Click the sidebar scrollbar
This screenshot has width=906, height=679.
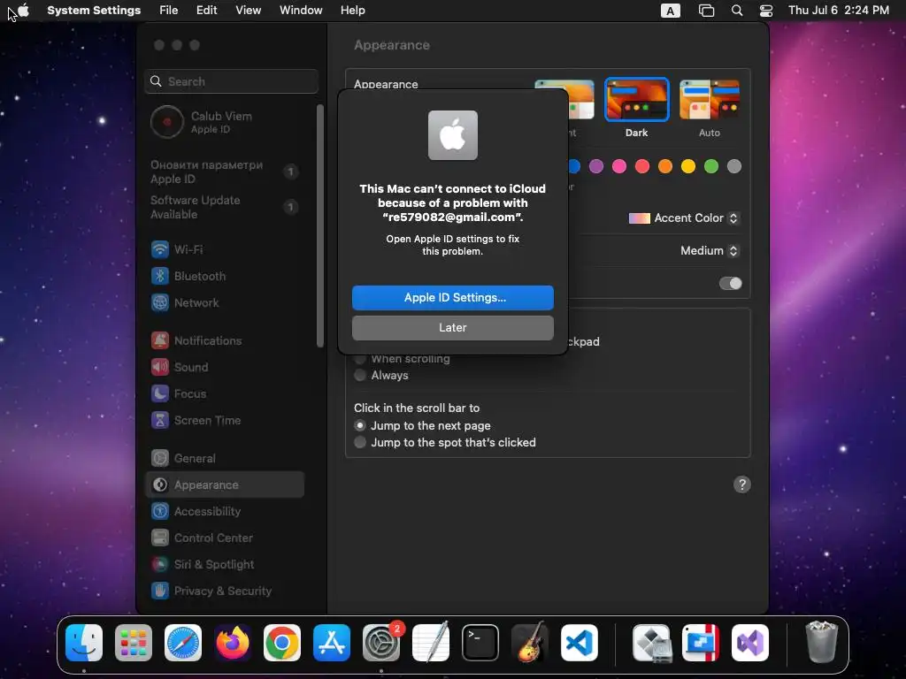(x=320, y=226)
